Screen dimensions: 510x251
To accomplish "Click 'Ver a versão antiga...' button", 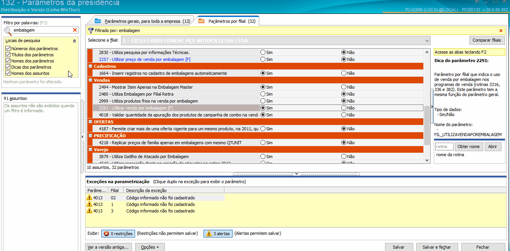I will click(109, 247).
